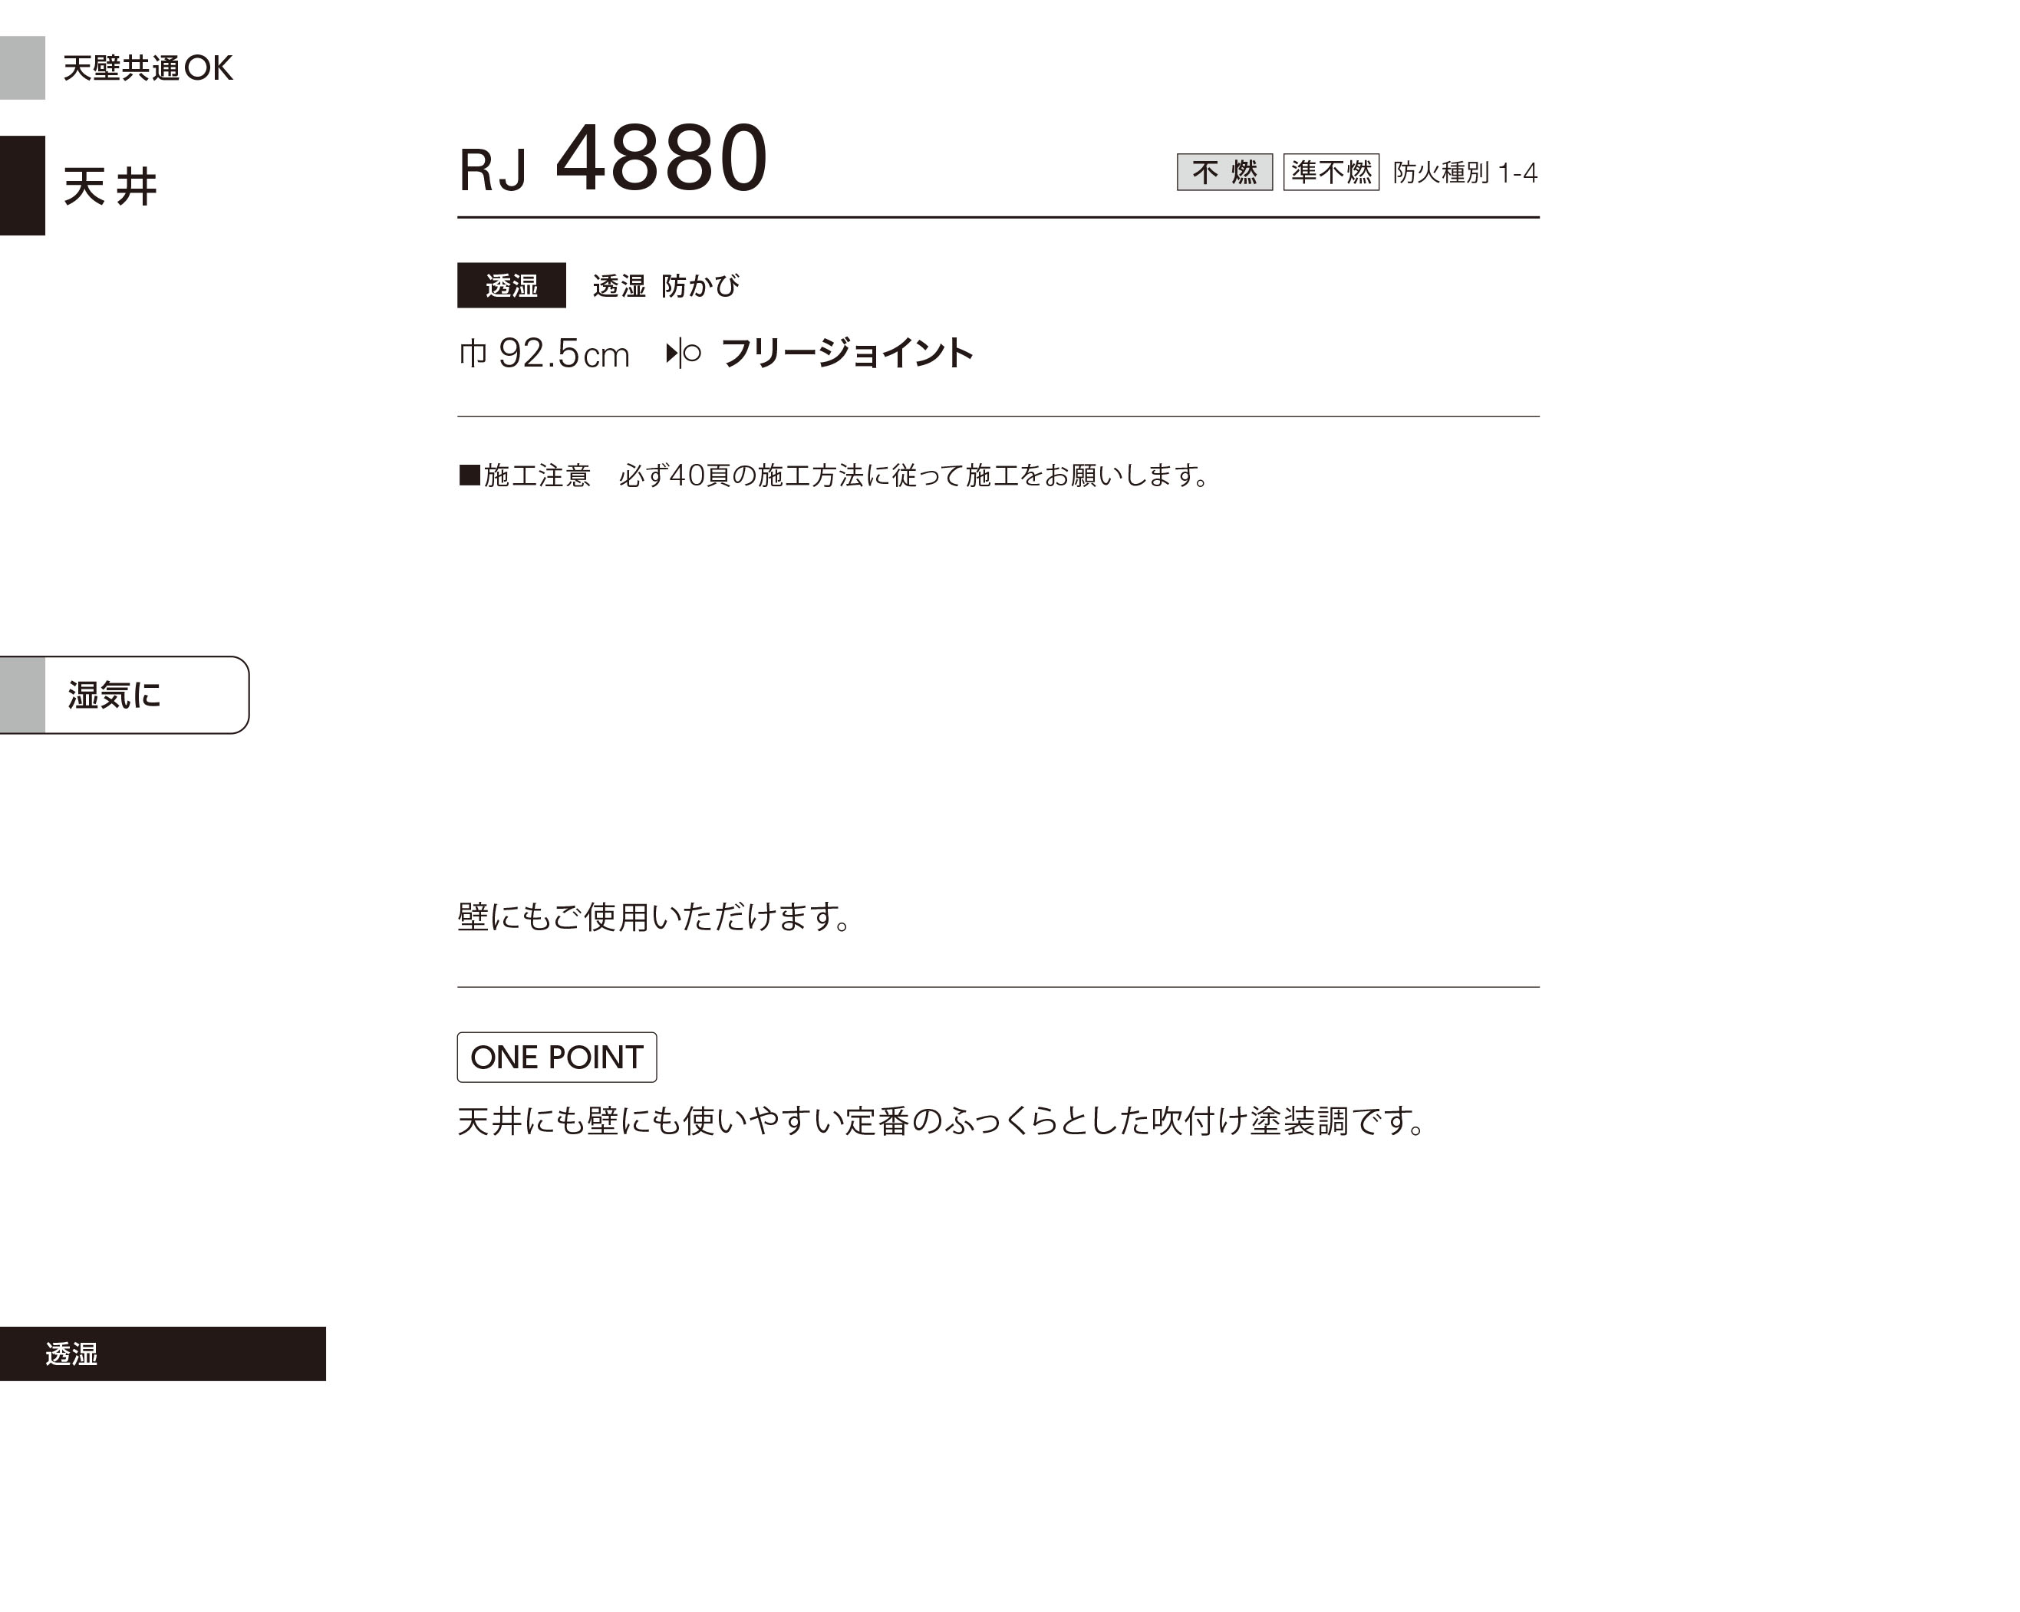Click the black block beside 天井
This screenshot has width=2020, height=1612.
point(22,186)
